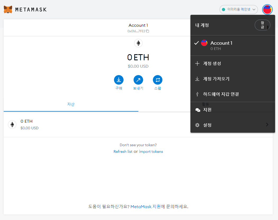The image size is (278, 220).
Task: Choose 계정 생성 to create account
Action: coord(233,63)
